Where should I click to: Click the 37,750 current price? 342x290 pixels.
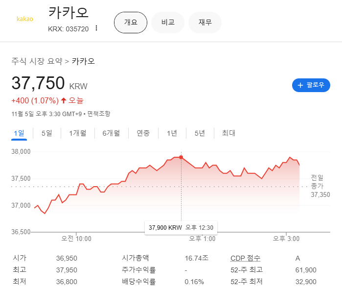[38, 83]
